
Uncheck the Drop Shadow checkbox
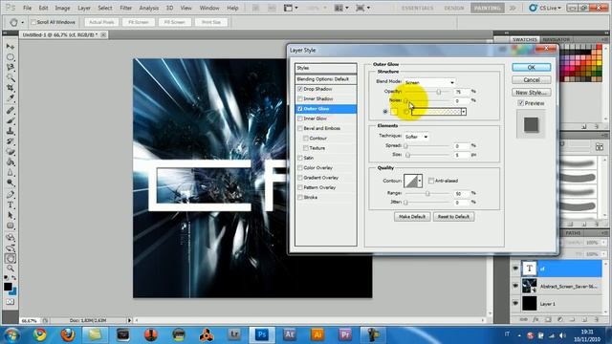[300, 89]
